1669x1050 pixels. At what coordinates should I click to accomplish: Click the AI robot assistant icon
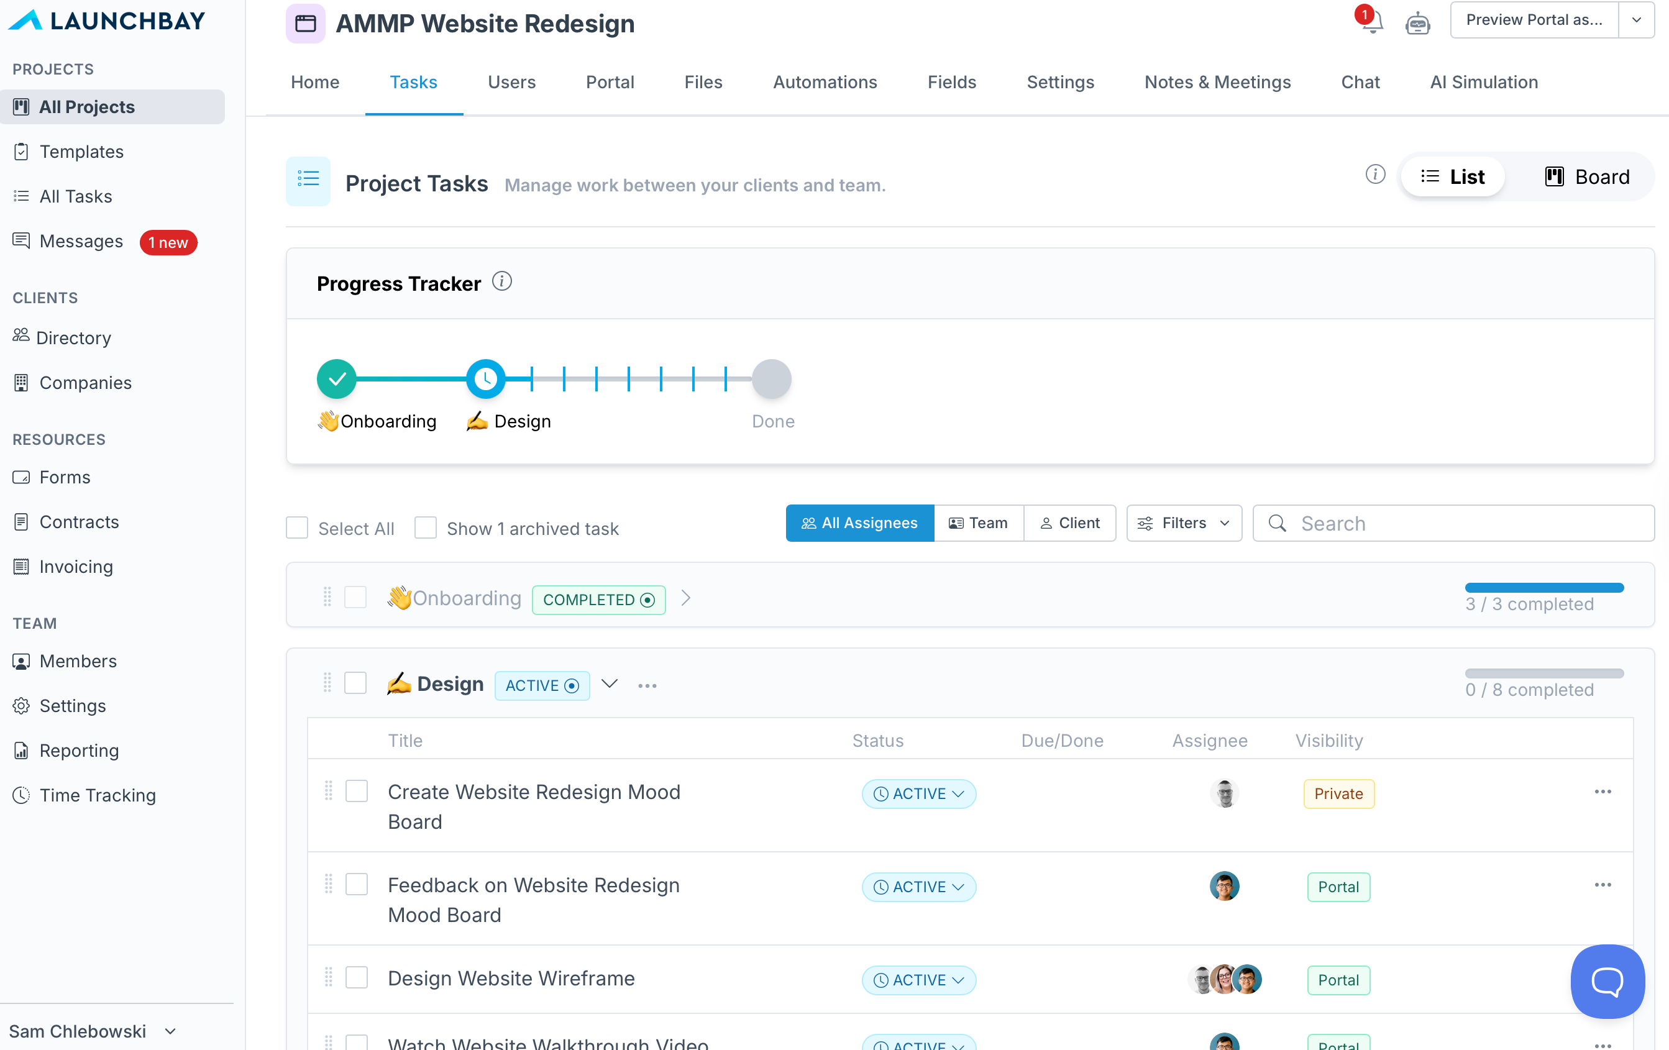tap(1417, 24)
